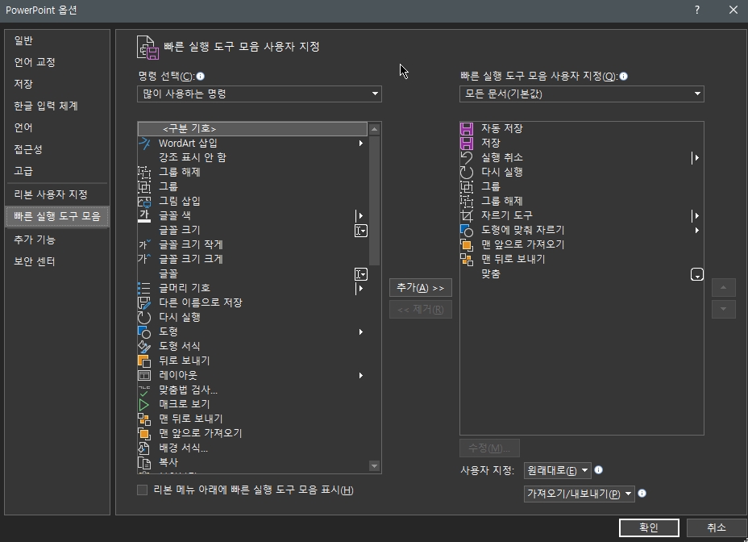Select 배경 서식 icon

pyautogui.click(x=144, y=448)
